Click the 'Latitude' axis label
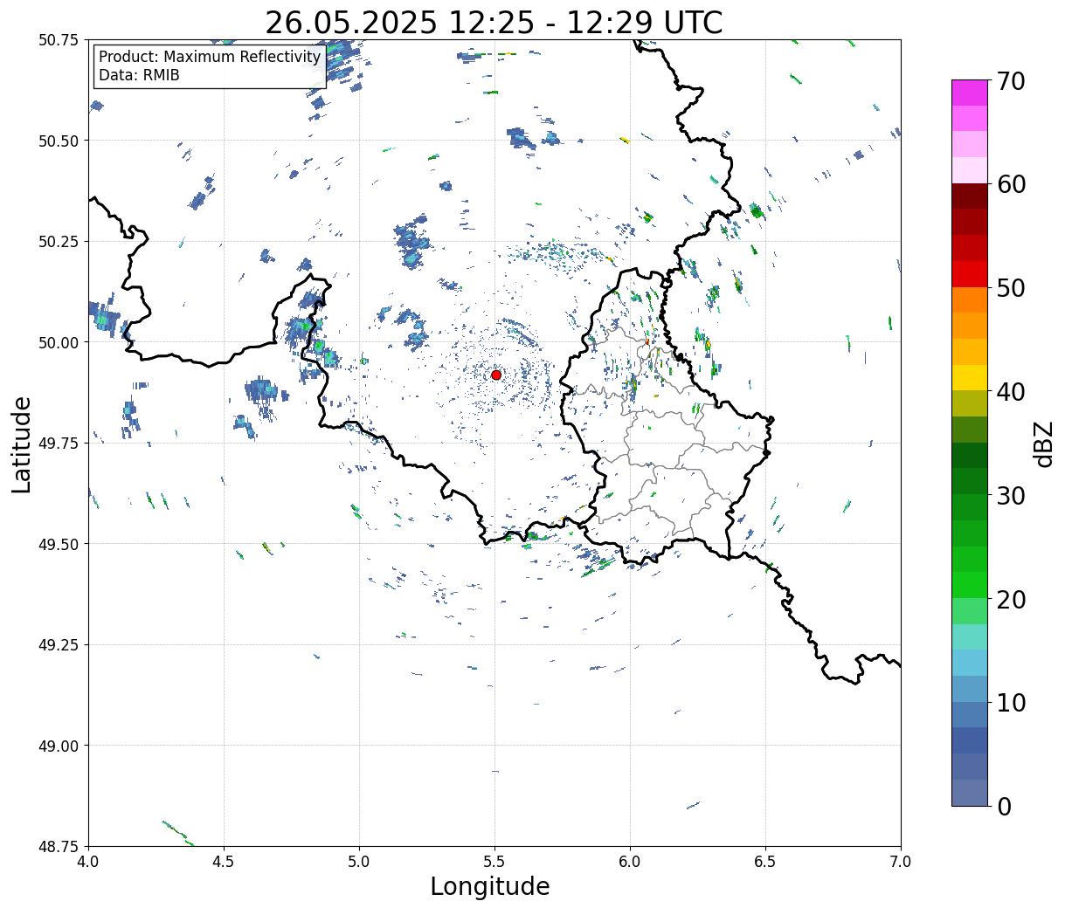Screen dimensions: 1065x908 pyautogui.click(x=22, y=444)
